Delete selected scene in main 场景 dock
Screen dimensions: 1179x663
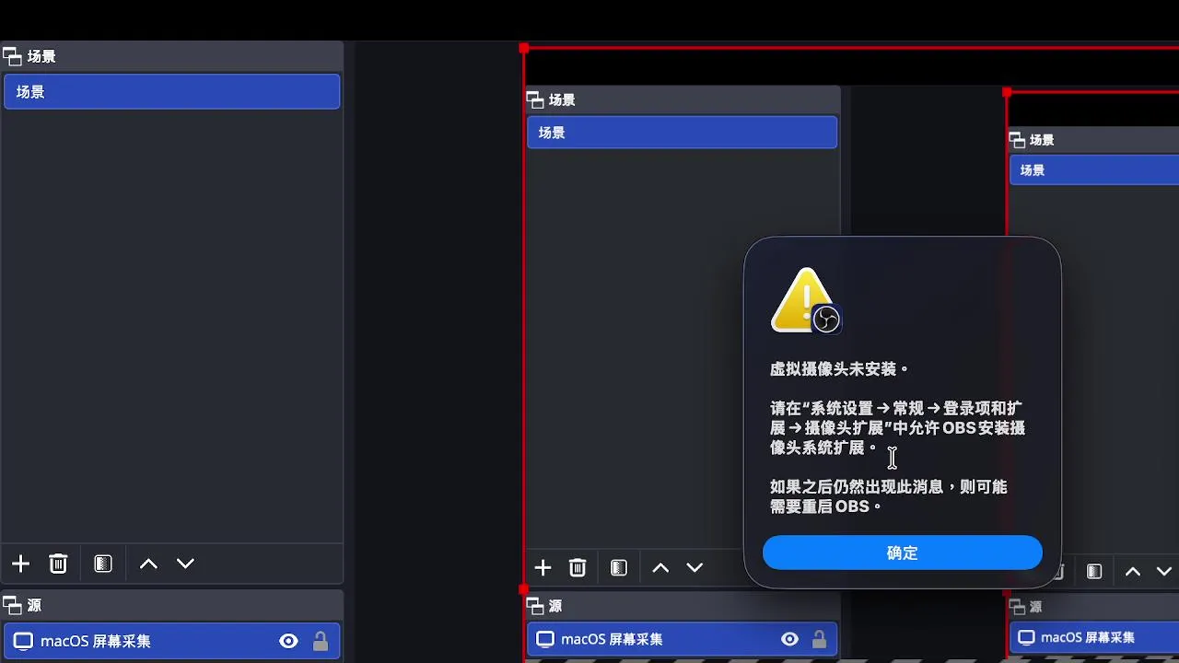tap(58, 564)
